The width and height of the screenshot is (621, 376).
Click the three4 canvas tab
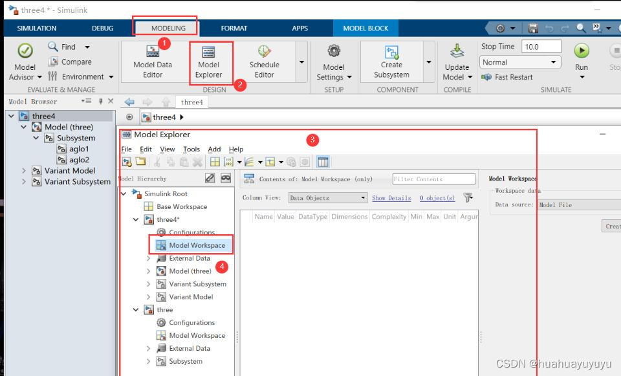(x=191, y=102)
